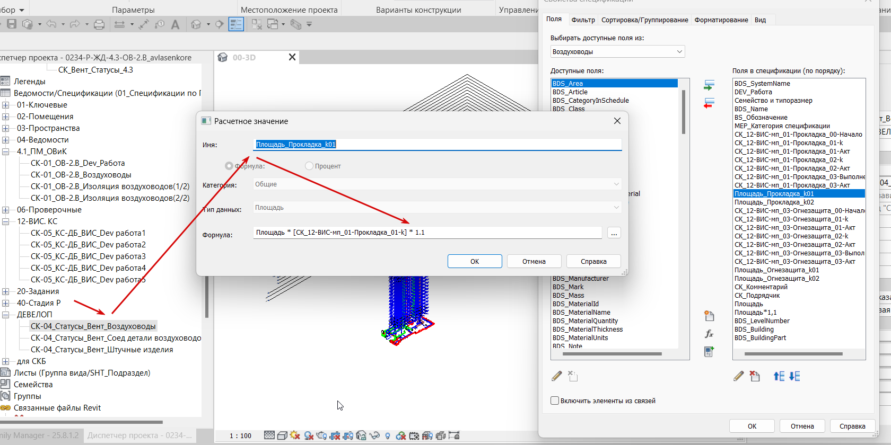Switch to the Форматирование tab
891x445 pixels.
point(721,20)
